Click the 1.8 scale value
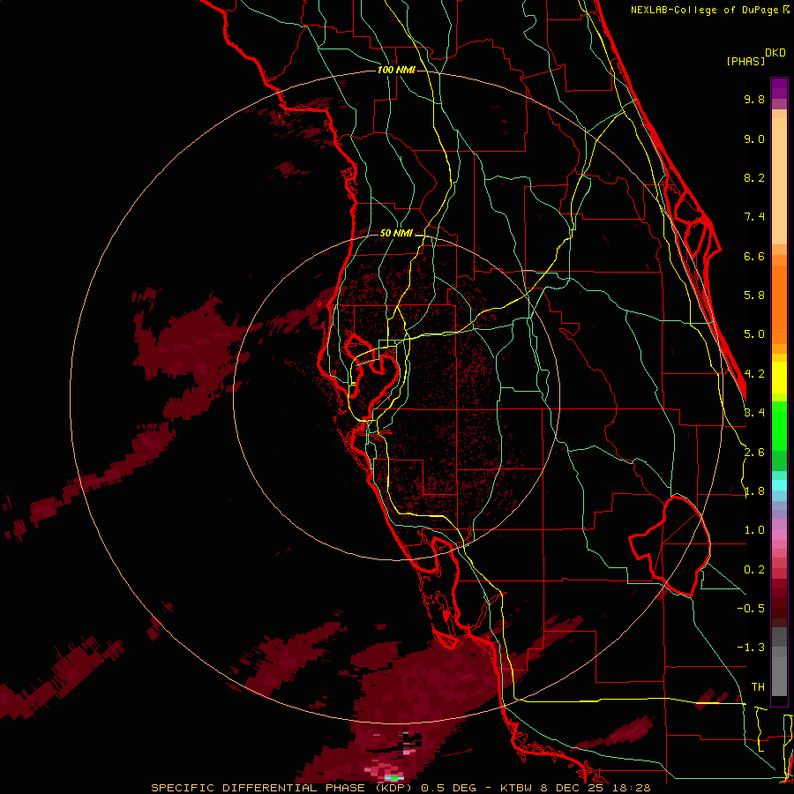Screen dimensions: 794x794 (x=754, y=491)
